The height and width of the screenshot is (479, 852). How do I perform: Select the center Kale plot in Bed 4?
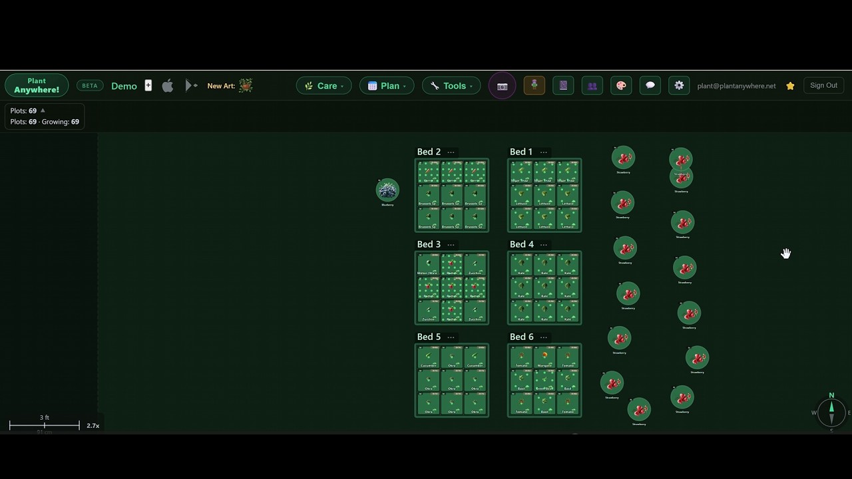[544, 288]
